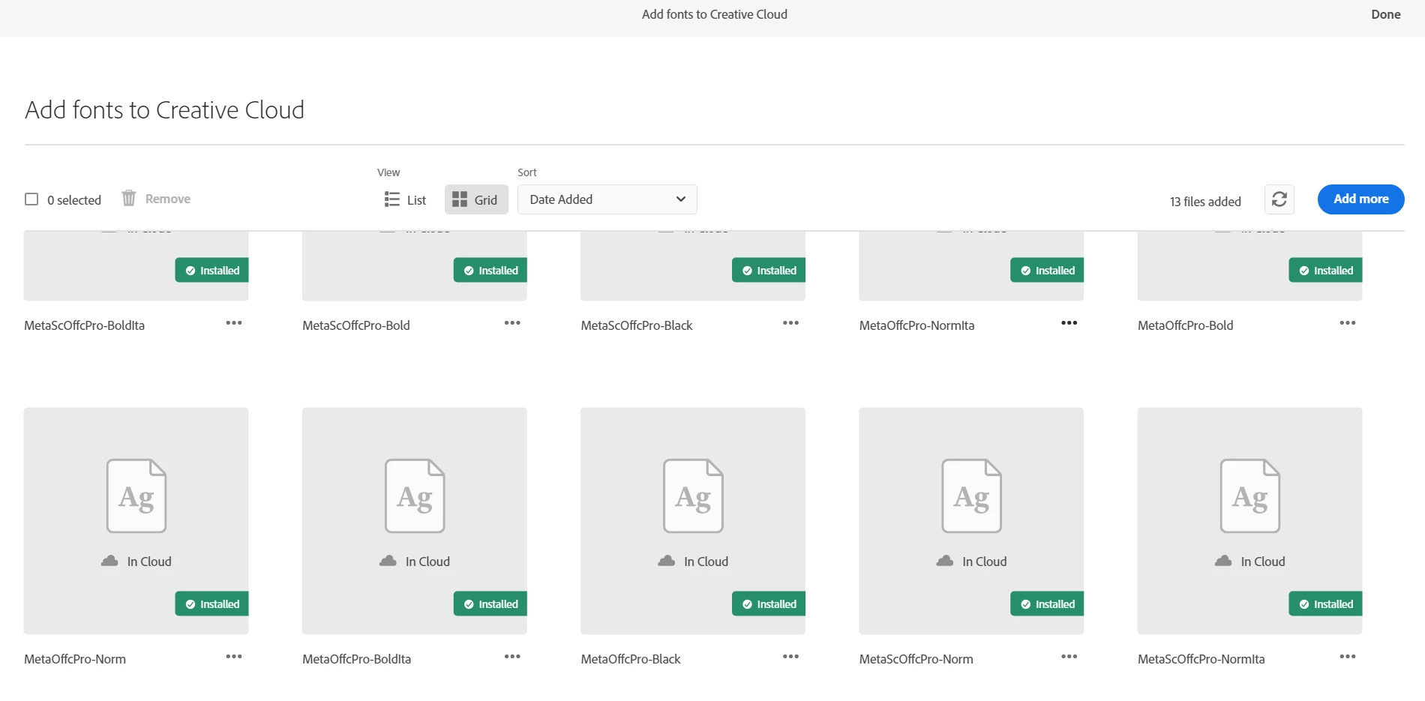Open the Date Added sort dropdown
This screenshot has width=1425, height=701.
point(607,199)
